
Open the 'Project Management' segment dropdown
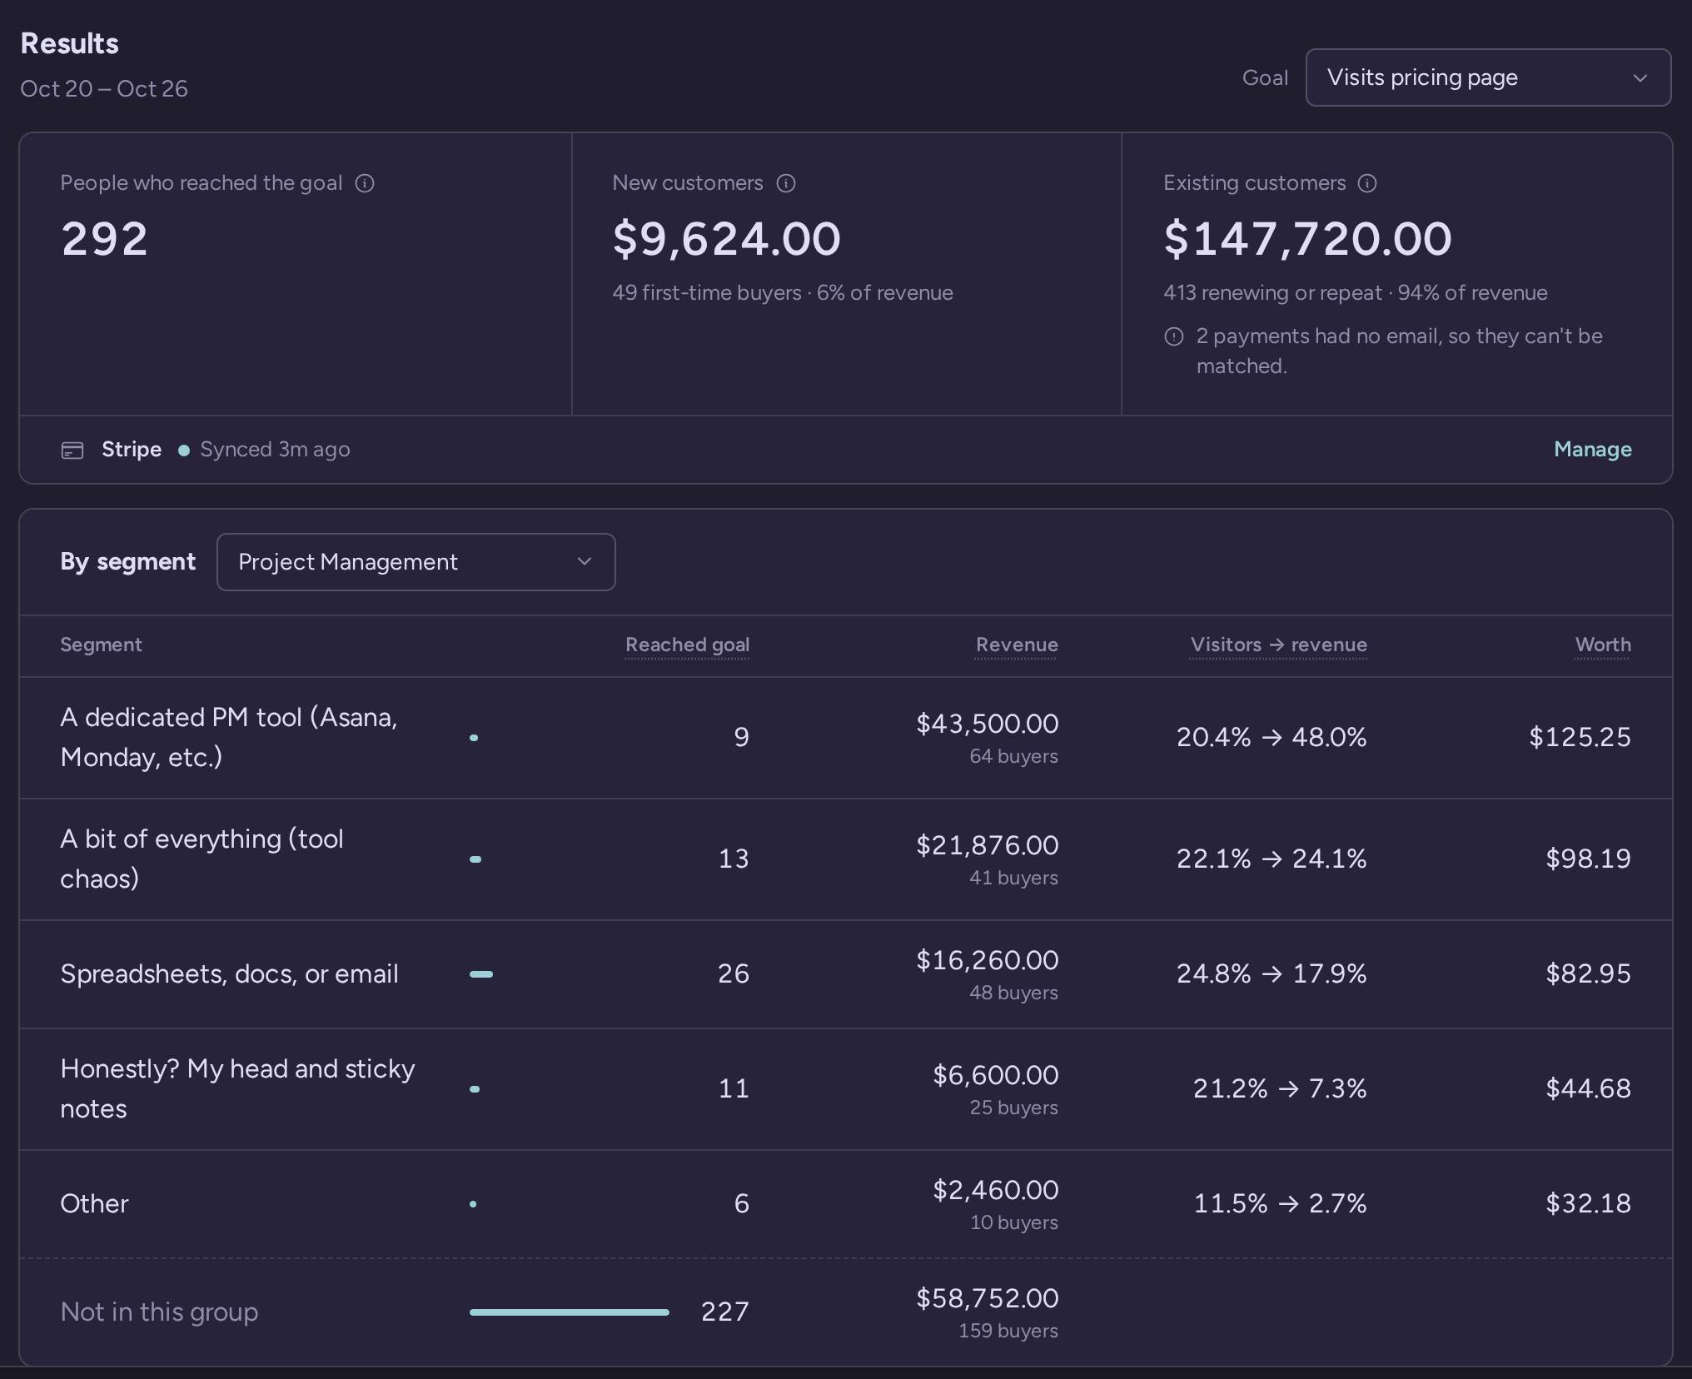(x=416, y=562)
